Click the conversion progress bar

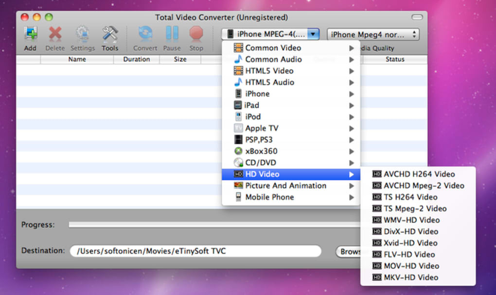coord(214,225)
